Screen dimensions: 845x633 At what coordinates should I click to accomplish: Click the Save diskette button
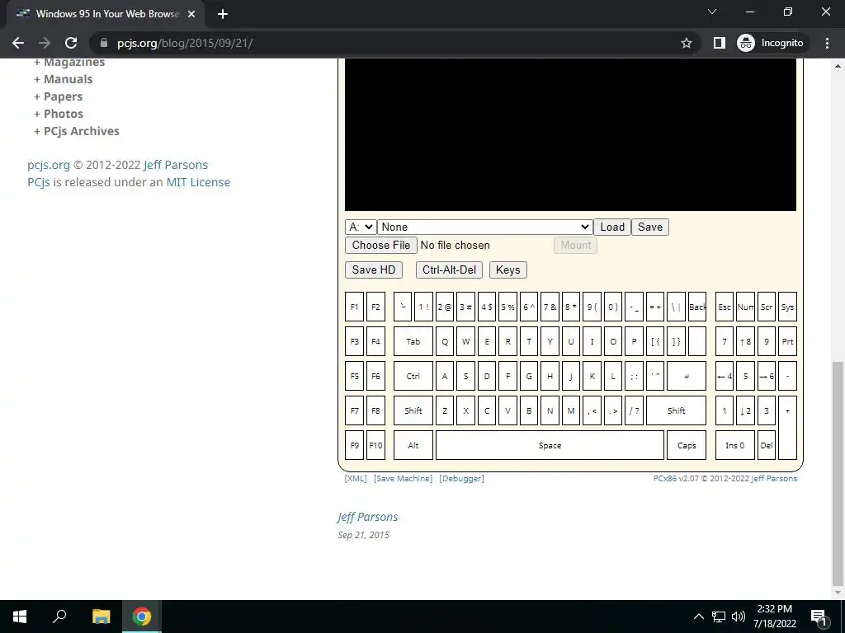coord(650,227)
